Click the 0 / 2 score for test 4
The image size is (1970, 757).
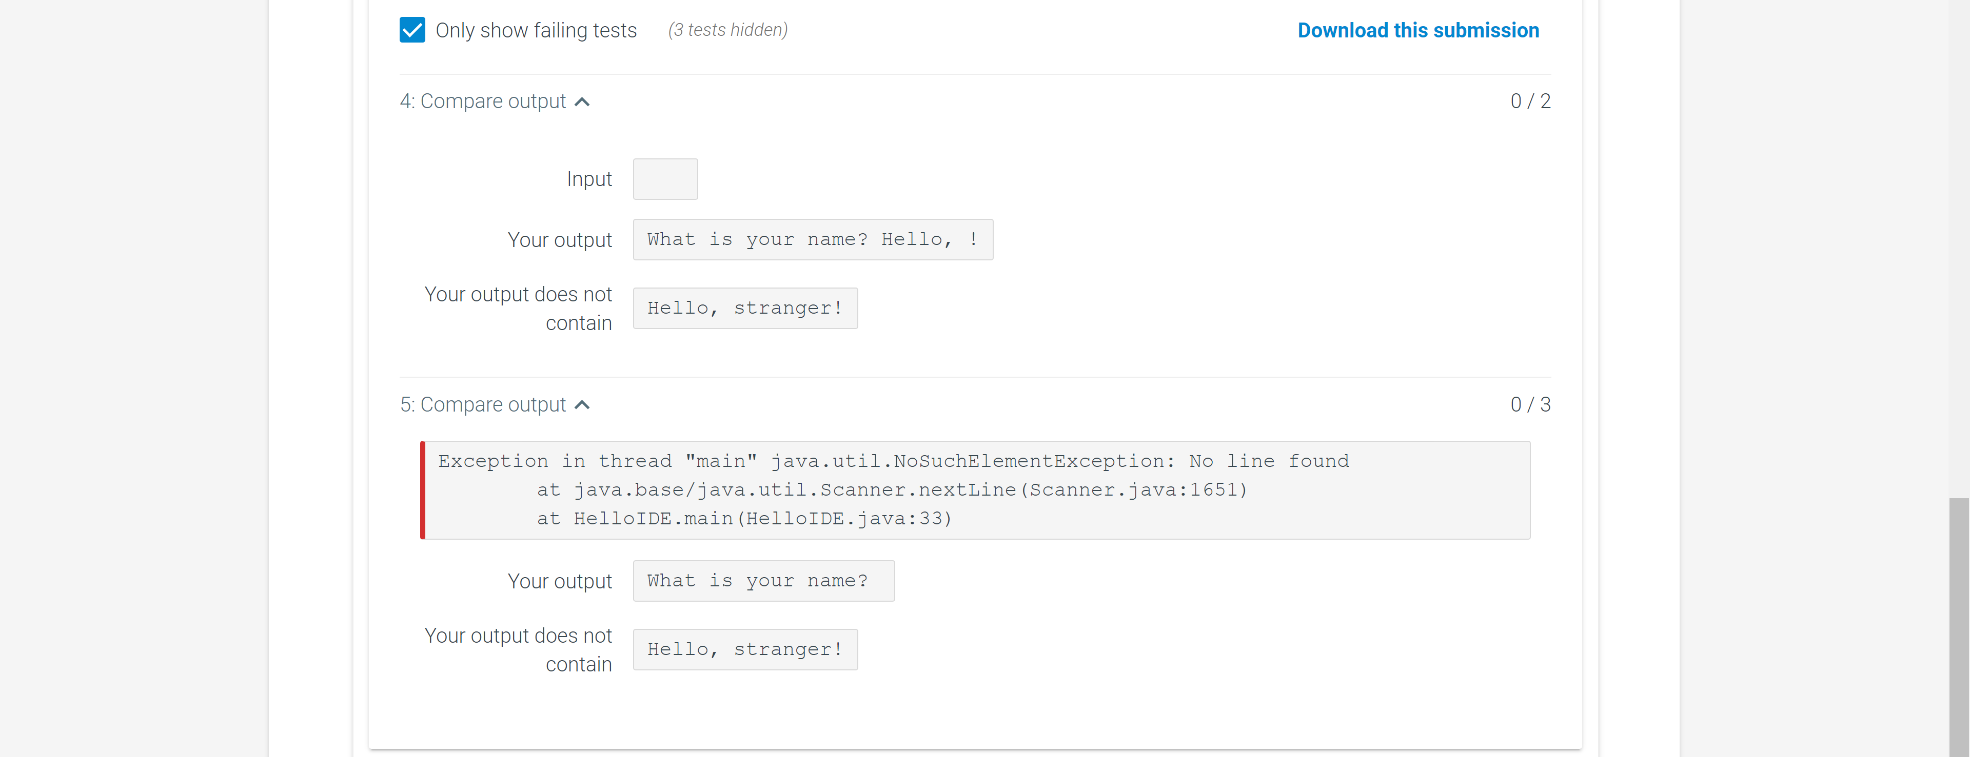pyautogui.click(x=1529, y=101)
